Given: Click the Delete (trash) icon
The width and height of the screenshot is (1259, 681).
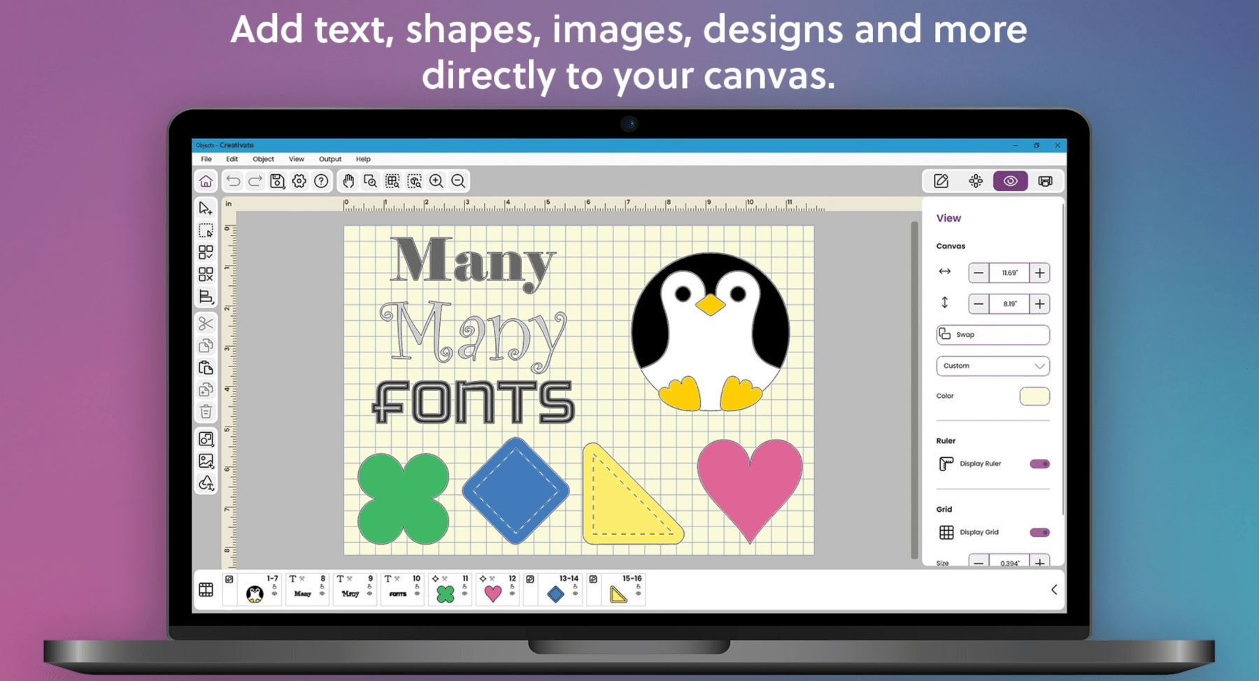Looking at the screenshot, I should 205,413.
